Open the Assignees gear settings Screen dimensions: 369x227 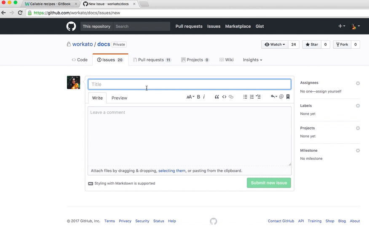click(x=358, y=83)
